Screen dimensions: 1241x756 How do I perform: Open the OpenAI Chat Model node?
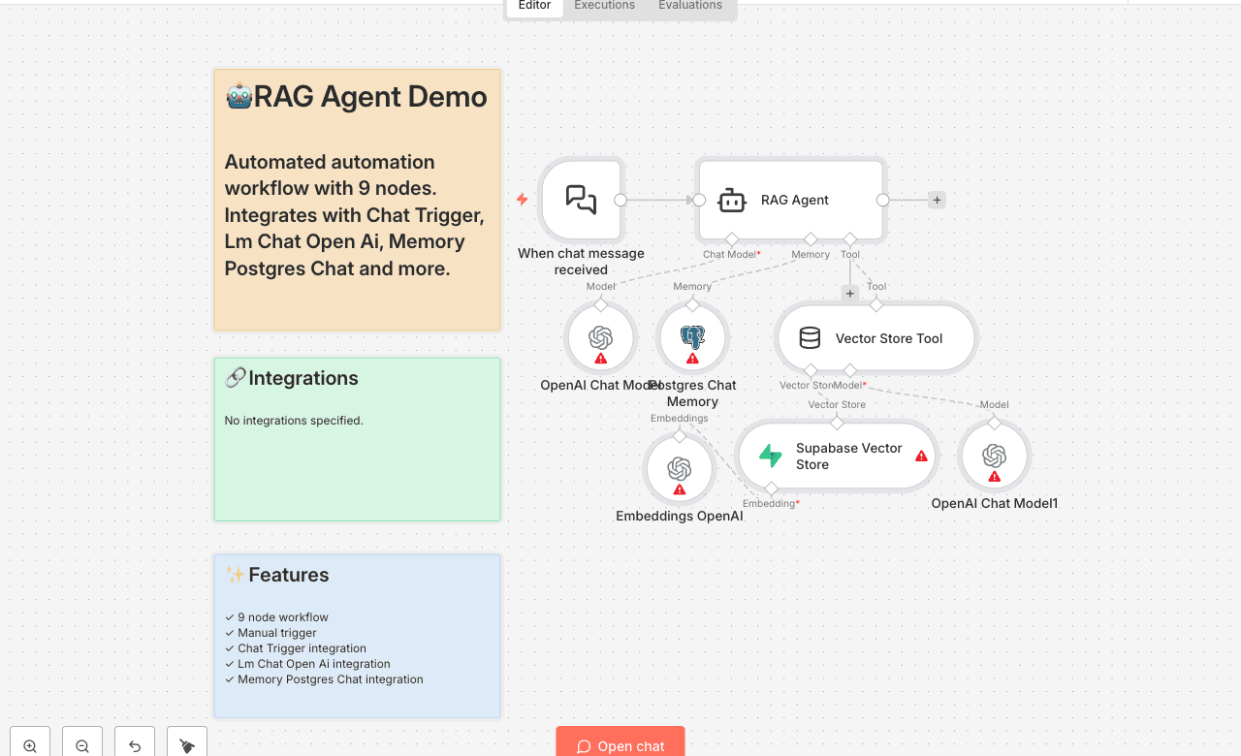(x=600, y=336)
